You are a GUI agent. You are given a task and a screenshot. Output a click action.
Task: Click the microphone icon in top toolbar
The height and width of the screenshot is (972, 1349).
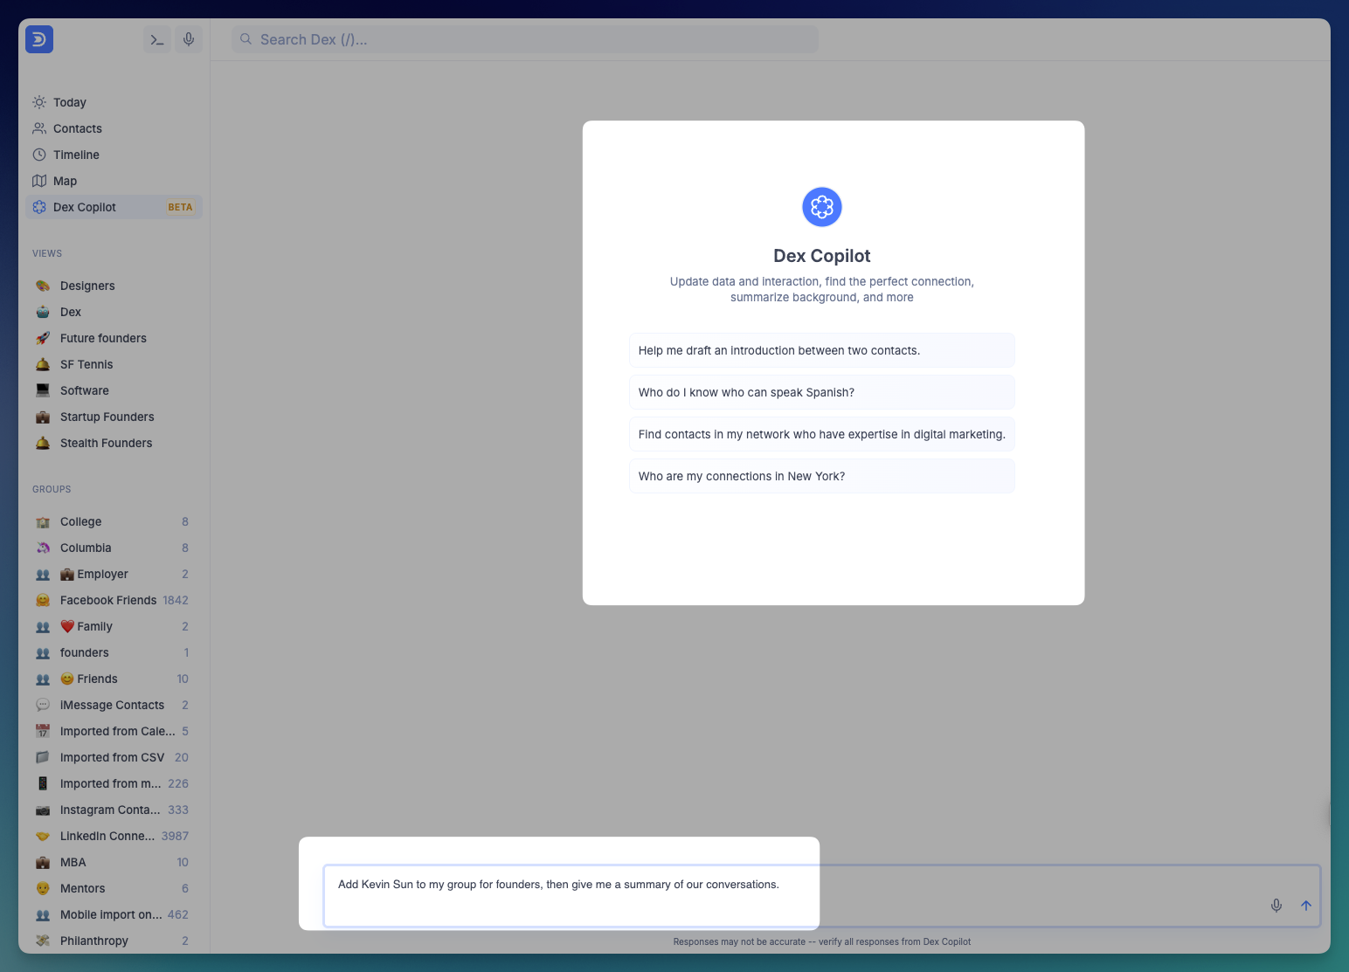coord(189,39)
